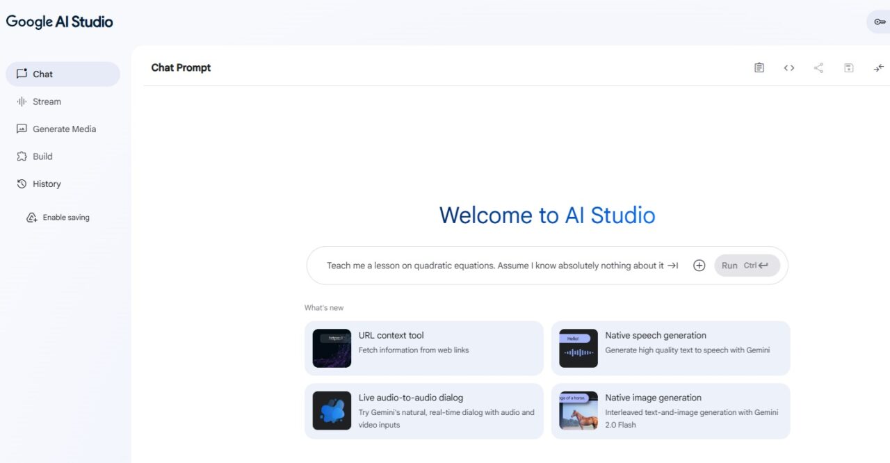
Task: Focus the quadratic equations prompt field
Action: [495, 266]
